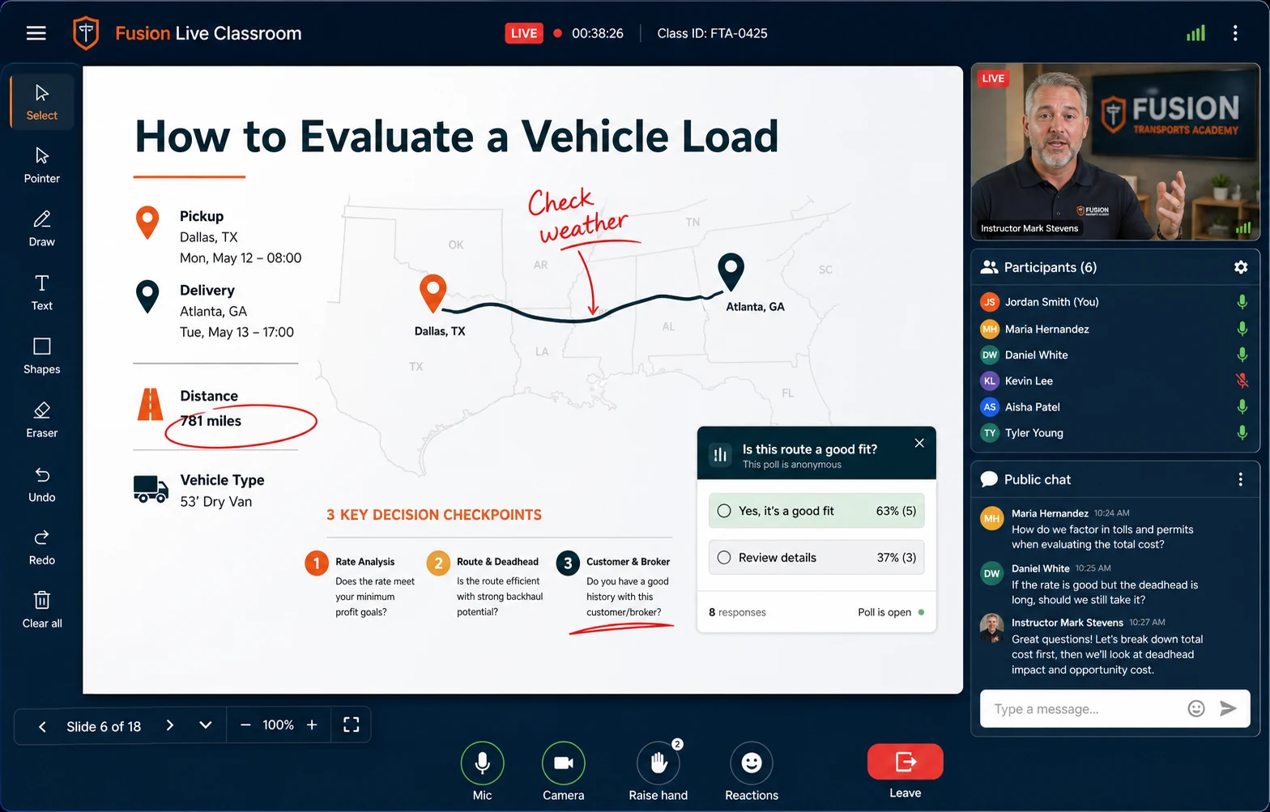Image resolution: width=1270 pixels, height=812 pixels.
Task: Click the instructor live video thumbnail
Action: pos(1115,152)
